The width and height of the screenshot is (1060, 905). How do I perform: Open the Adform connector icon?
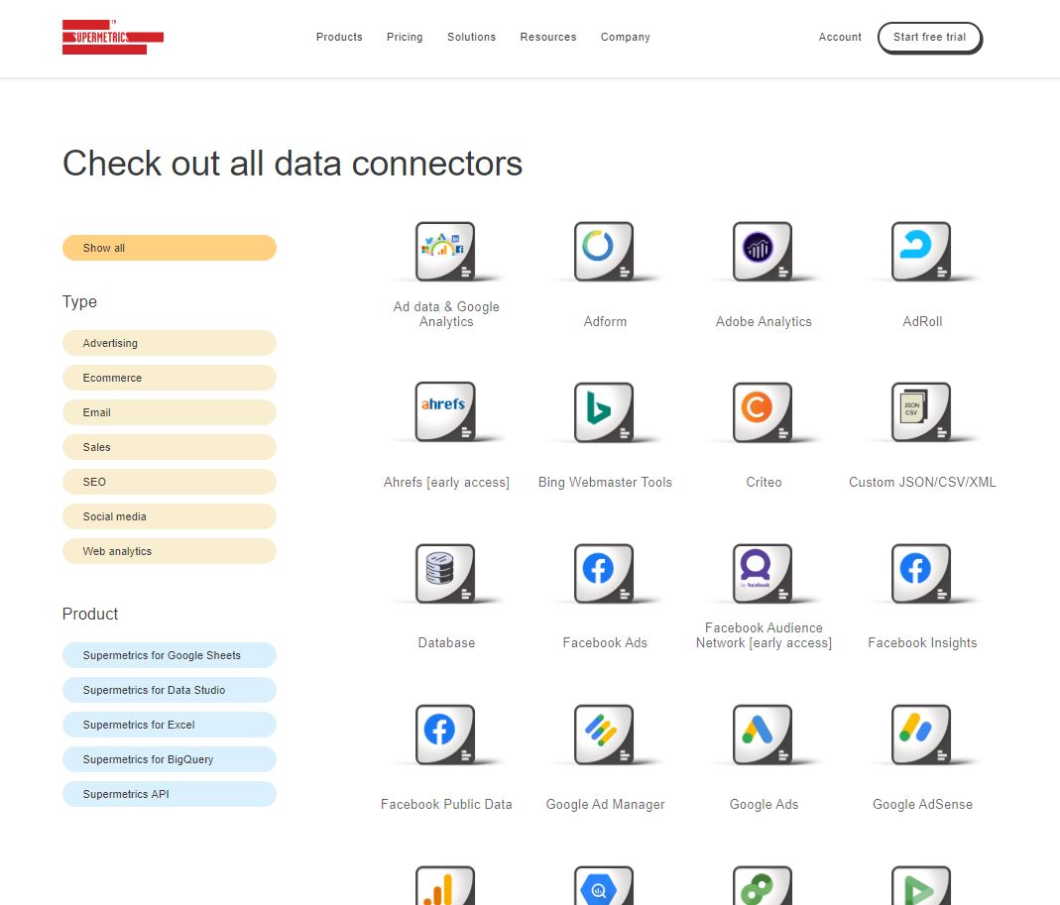click(604, 251)
